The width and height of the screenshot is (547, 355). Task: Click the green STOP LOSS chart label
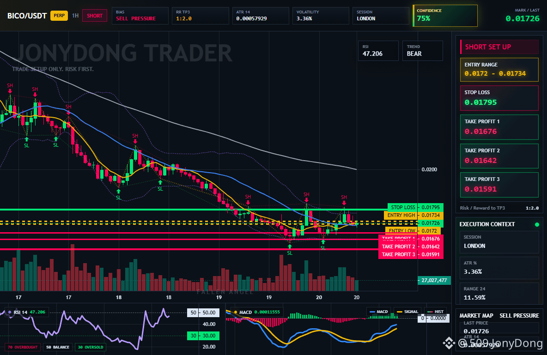click(x=402, y=207)
